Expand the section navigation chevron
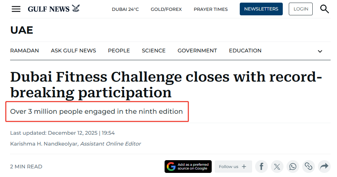Image resolution: width=337 pixels, height=177 pixels. [x=320, y=51]
